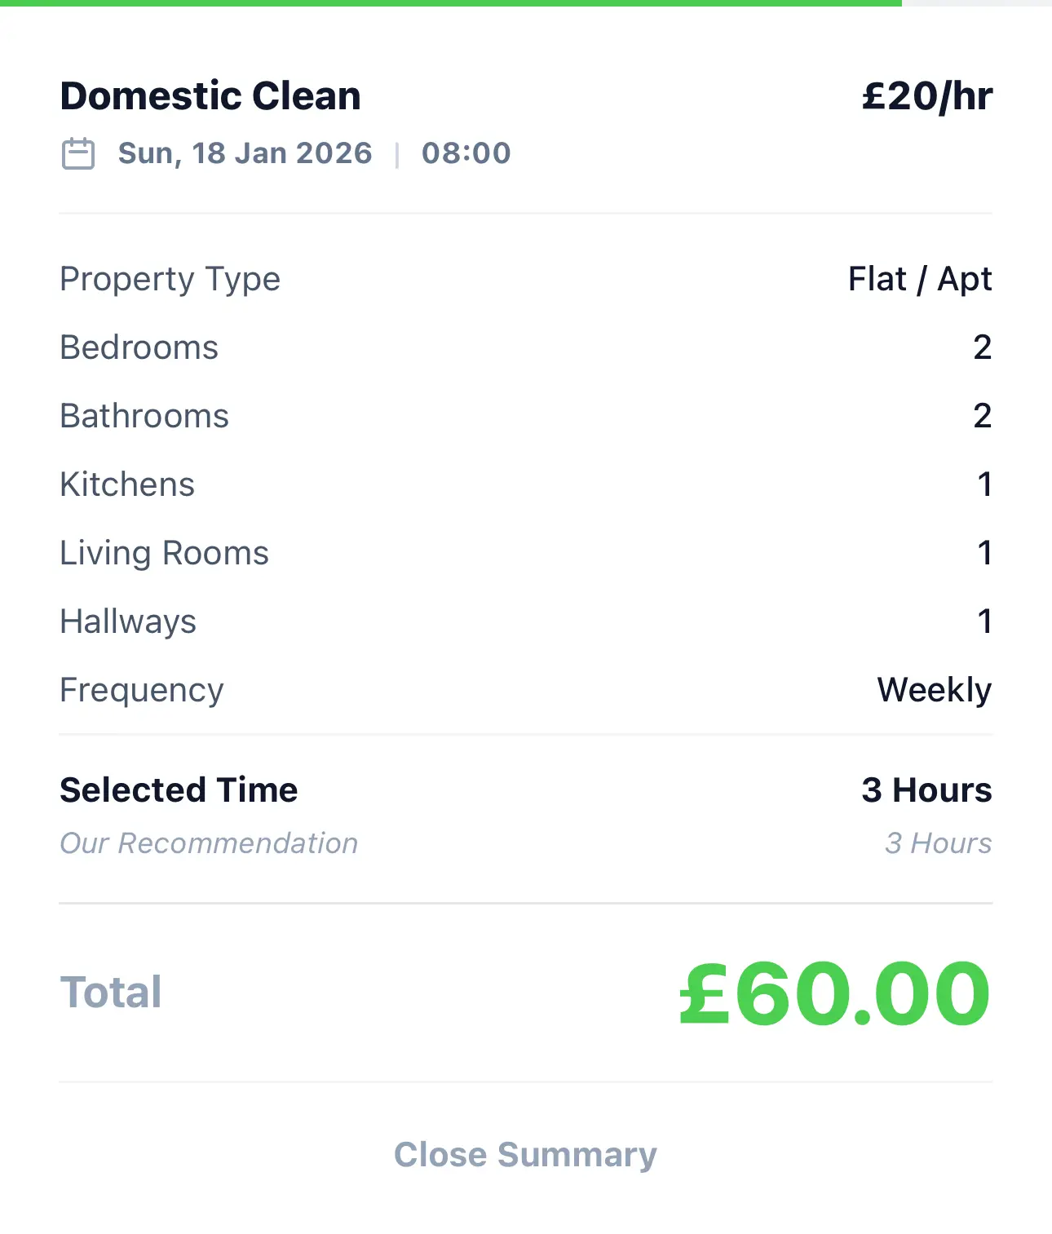
Task: Tap the Kitchens row label
Action: tap(127, 484)
